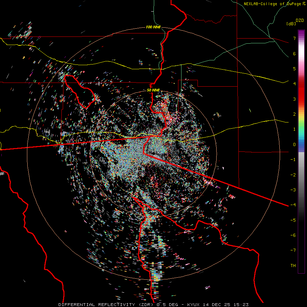Click the DZD legend title
Screen dimensions: 307x307
tap(300, 20)
